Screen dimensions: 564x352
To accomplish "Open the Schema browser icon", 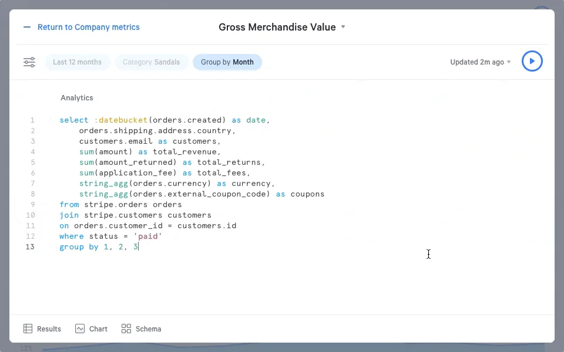I will (x=126, y=329).
